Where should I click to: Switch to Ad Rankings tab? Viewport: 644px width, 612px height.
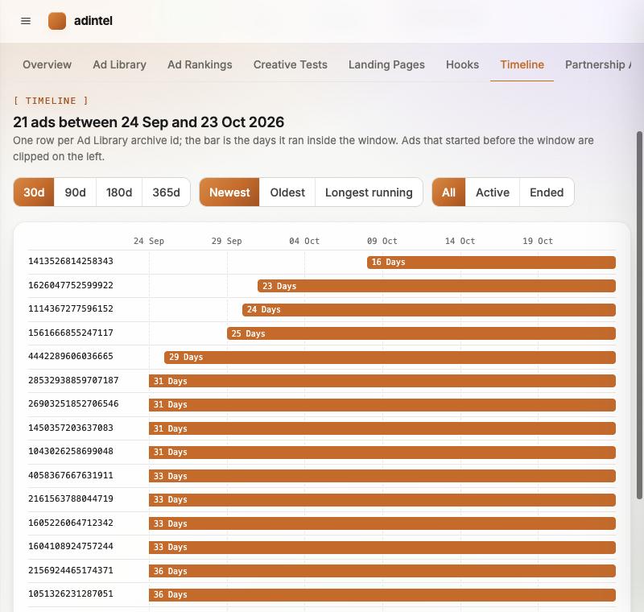coord(200,65)
